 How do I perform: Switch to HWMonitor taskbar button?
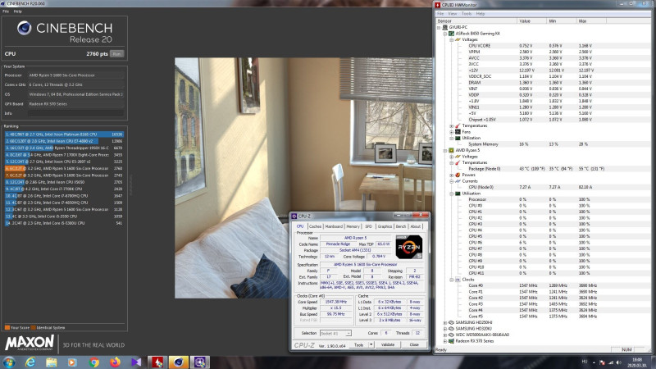pyautogui.click(x=157, y=362)
